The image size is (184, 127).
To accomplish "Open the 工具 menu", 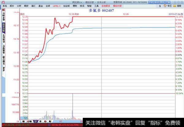I will 97,6.
